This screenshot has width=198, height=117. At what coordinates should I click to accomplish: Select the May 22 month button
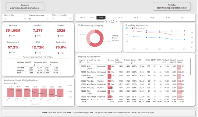pyautogui.click(x=83, y=18)
